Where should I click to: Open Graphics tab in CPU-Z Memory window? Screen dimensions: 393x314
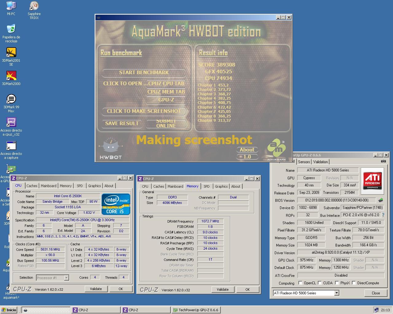tap(221, 186)
